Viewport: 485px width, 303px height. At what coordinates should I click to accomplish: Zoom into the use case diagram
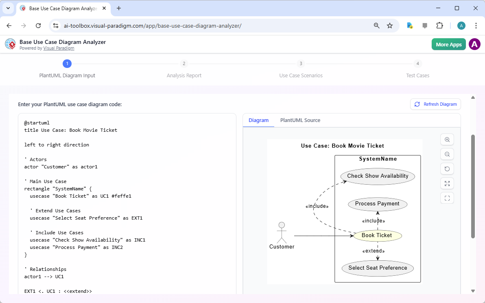(x=447, y=139)
